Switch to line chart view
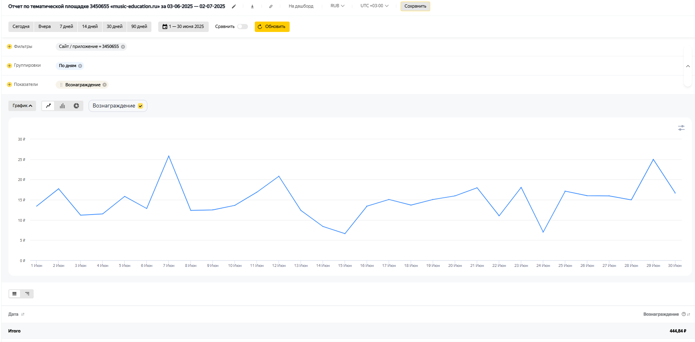This screenshot has width=695, height=342. tap(48, 106)
